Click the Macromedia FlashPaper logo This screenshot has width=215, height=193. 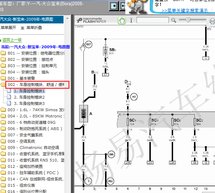coord(91,20)
